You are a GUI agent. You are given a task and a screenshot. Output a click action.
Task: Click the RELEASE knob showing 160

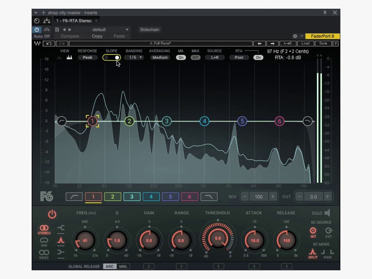[286, 240]
